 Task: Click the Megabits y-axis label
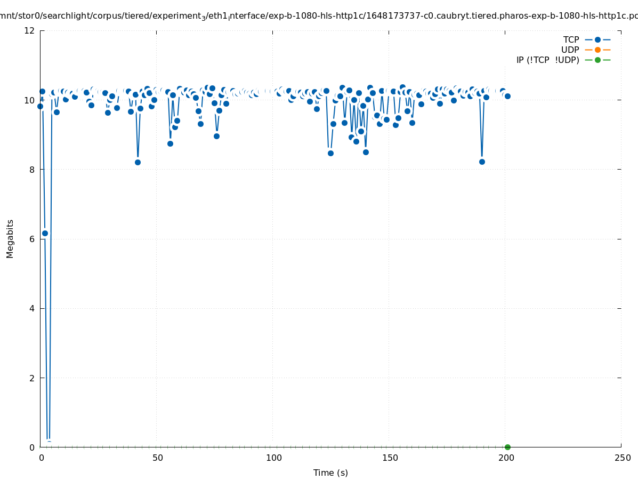click(10, 238)
